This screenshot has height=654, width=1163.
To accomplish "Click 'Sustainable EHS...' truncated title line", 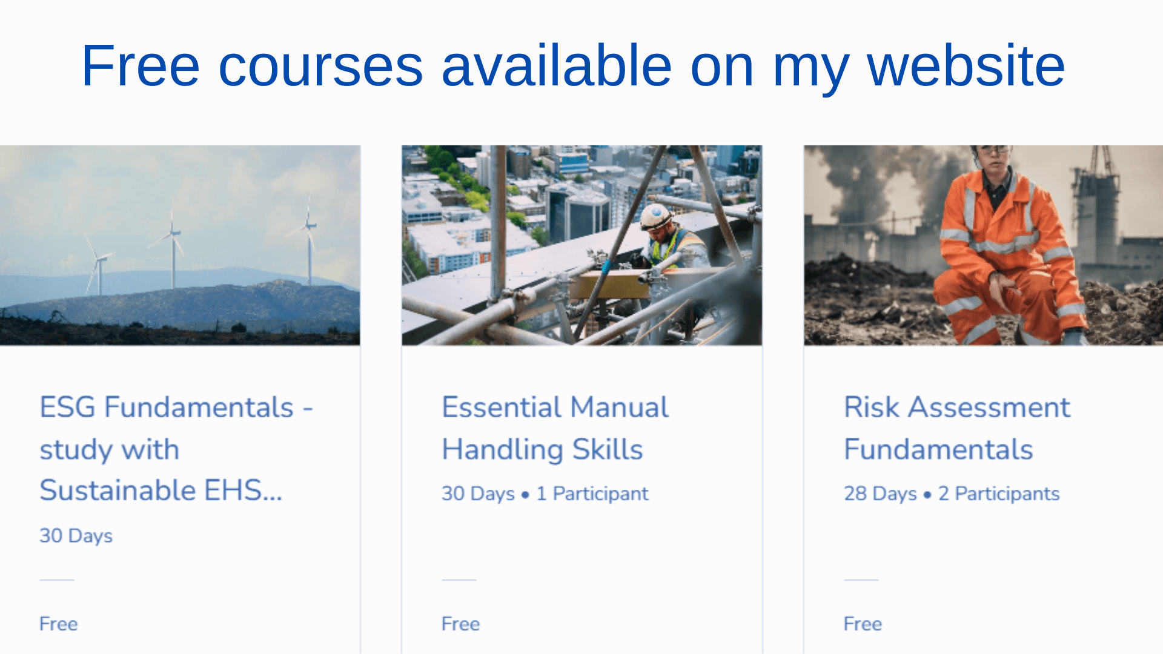I will point(161,490).
